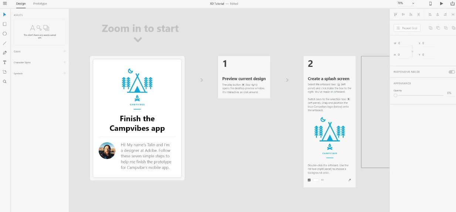Click the white Fill swatch in step 2
Screen dimensions: 456x212
tap(316, 180)
